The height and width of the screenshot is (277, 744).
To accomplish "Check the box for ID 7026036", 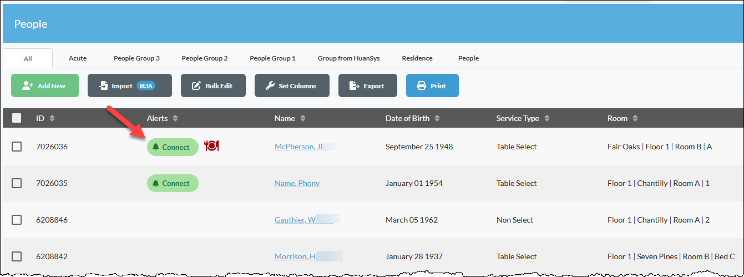I will [x=17, y=147].
